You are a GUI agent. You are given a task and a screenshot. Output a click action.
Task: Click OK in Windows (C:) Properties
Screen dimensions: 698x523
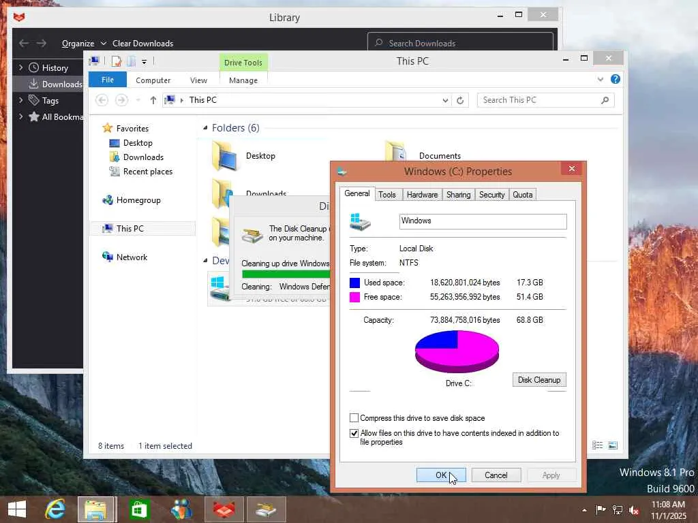click(441, 475)
